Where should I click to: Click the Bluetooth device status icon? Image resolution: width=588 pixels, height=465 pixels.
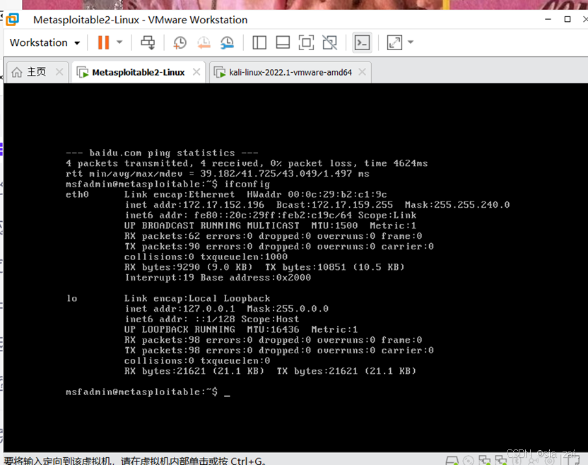(515, 459)
